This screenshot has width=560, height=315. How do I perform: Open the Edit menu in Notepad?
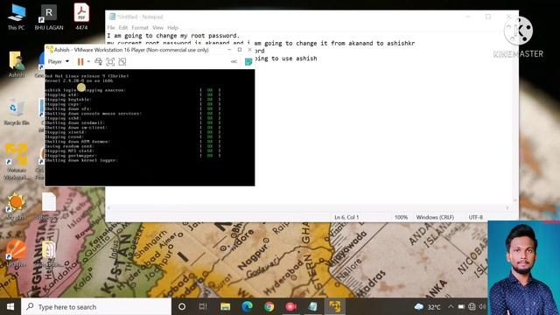(123, 27)
